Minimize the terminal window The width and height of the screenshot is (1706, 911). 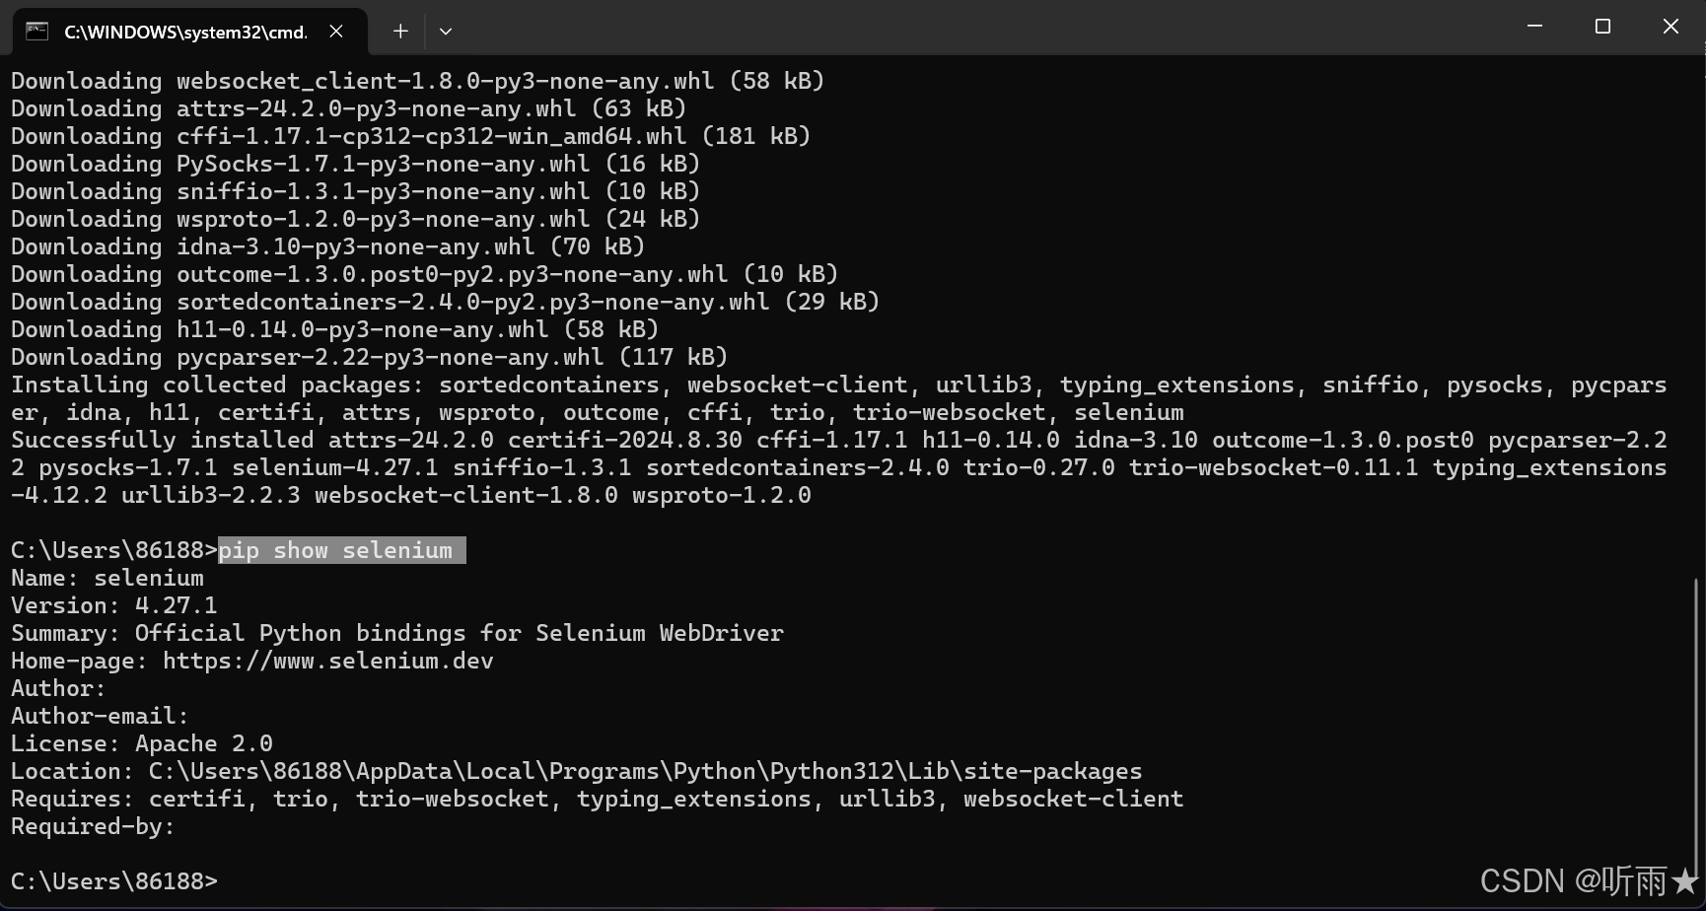pos(1534,27)
